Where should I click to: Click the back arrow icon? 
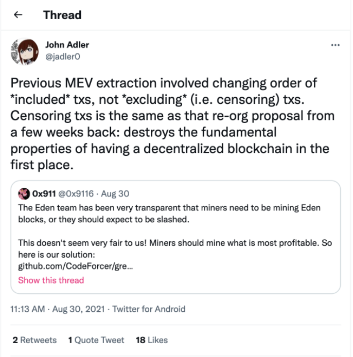coord(19,15)
